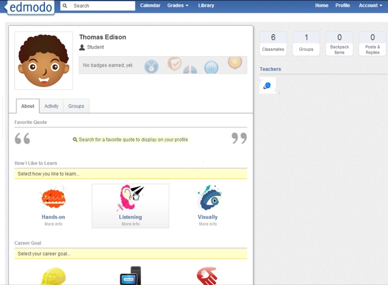Pick the Visually learning style icon
The height and width of the screenshot is (285, 388).
(207, 198)
